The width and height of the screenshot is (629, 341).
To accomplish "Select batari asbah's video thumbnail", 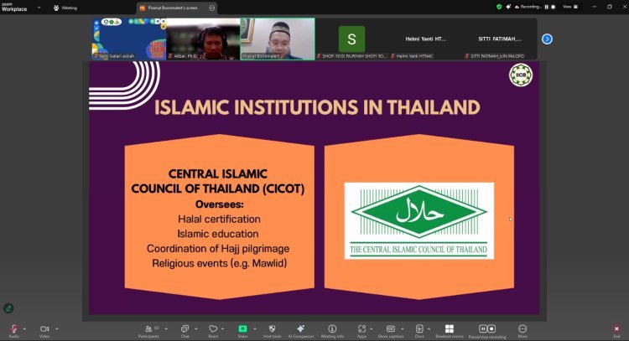I will point(129,39).
